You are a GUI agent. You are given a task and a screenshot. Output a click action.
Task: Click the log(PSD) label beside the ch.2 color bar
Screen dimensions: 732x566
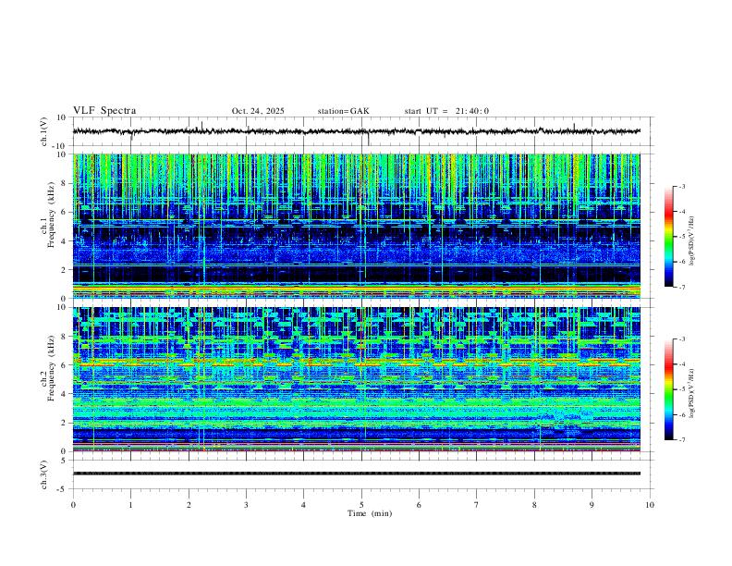(691, 393)
